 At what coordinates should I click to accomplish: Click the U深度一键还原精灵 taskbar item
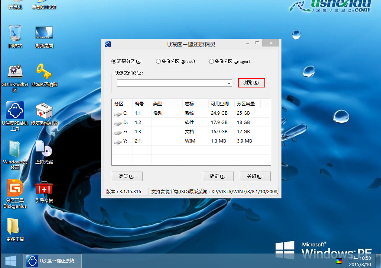click(x=52, y=261)
